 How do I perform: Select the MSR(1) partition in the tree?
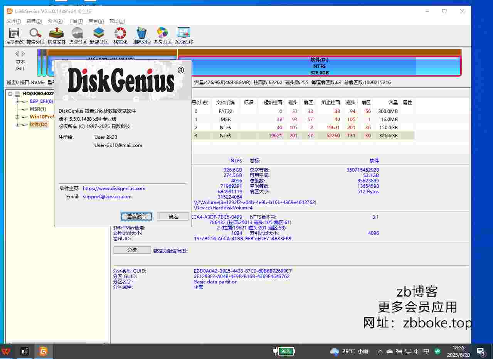coord(38,109)
